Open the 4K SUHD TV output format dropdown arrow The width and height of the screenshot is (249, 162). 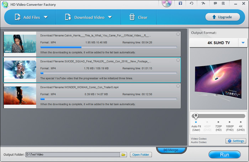click(243, 43)
